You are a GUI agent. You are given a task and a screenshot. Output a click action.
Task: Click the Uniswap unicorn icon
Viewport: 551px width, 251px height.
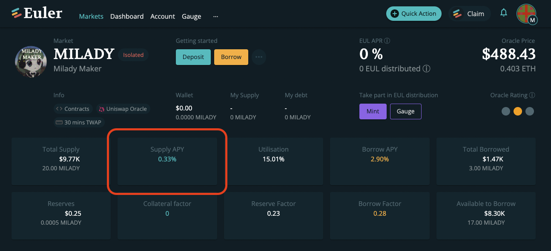click(102, 109)
